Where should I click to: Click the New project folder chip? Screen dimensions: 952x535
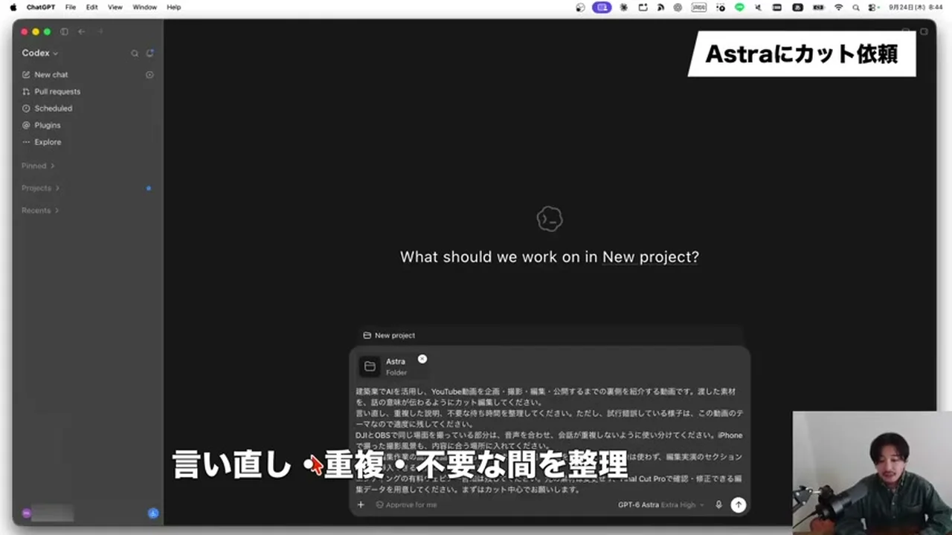(389, 335)
